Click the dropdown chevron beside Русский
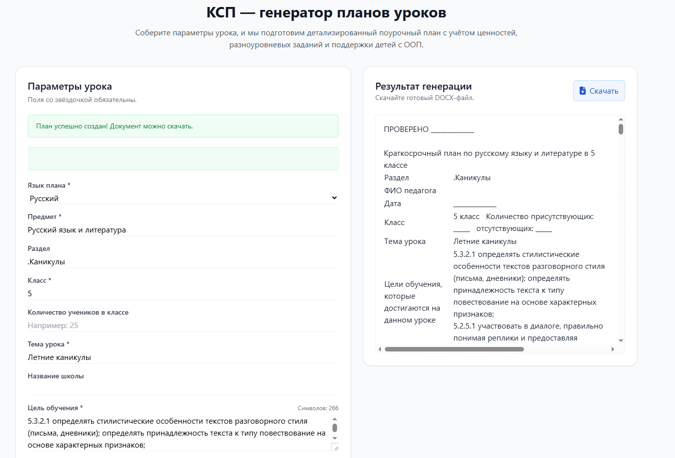The height and width of the screenshot is (458, 675). [335, 198]
